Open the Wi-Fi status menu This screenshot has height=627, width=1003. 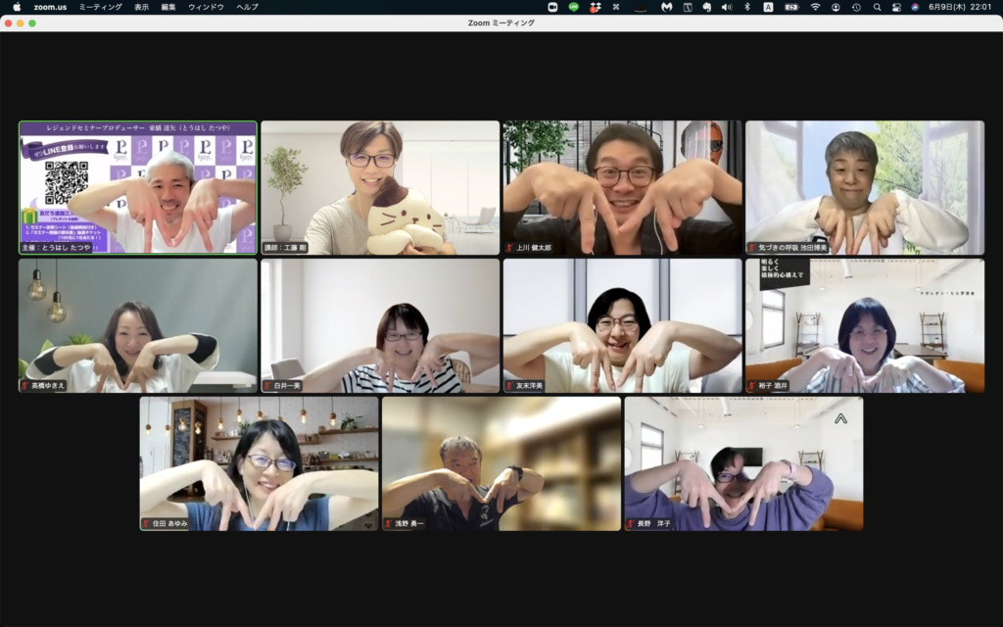(x=815, y=7)
